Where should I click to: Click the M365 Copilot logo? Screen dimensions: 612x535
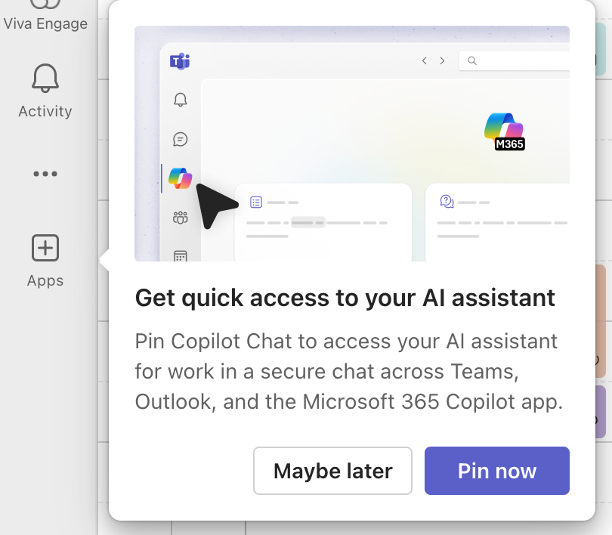pyautogui.click(x=505, y=131)
